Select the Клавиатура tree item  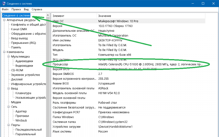tap(23, 93)
